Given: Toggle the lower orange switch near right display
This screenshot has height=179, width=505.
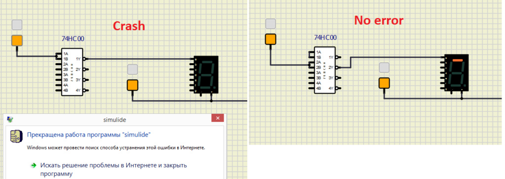Looking at the screenshot, I should click(x=384, y=83).
